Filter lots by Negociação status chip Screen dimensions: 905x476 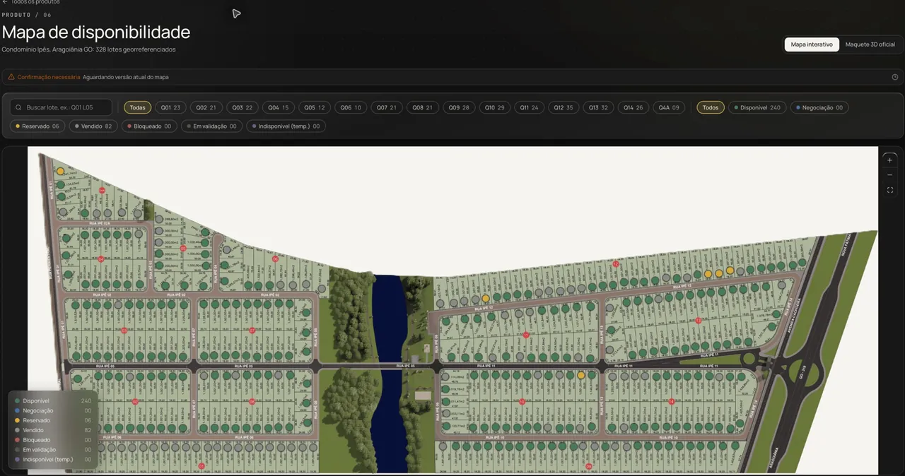coord(819,107)
